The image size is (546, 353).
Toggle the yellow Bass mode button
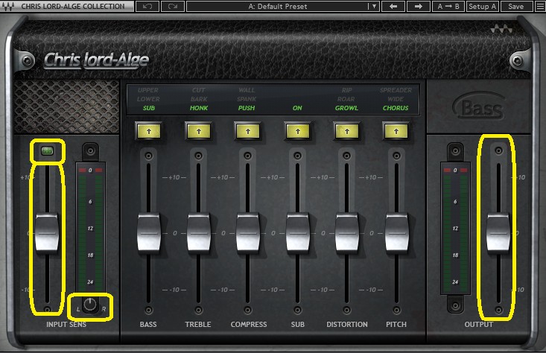coord(148,131)
